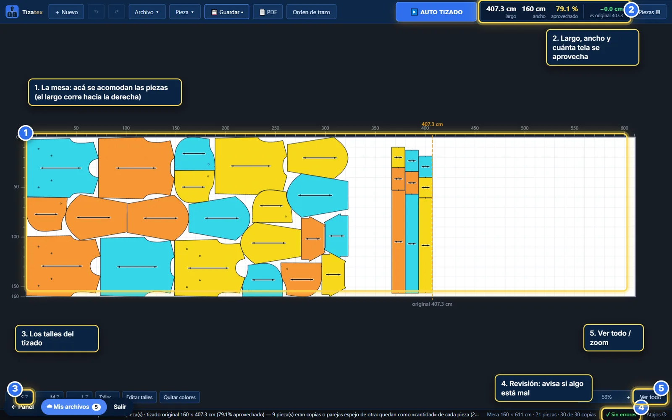The height and width of the screenshot is (420, 672).
Task: Click Salir to log out
Action: [120, 407]
